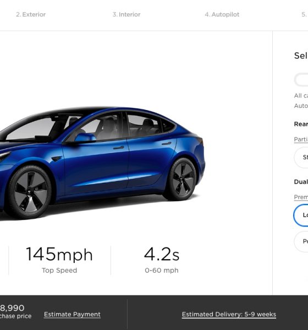308x330 pixels.
Task: Switch to the 3. Interior step
Action: pos(127,14)
